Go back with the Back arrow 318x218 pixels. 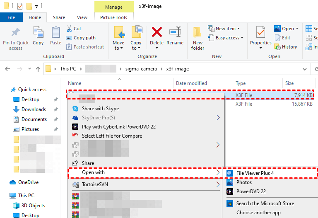pyautogui.click(x=7, y=69)
